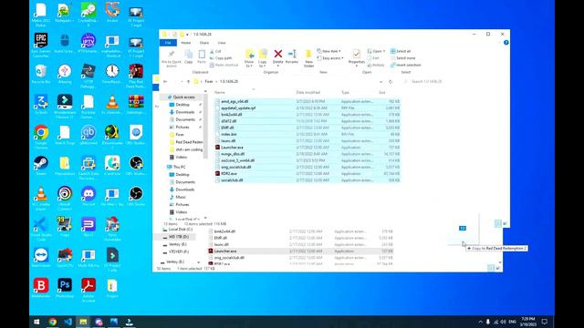
Task: Click the Copy icon in the Clipboard group
Action: click(189, 56)
